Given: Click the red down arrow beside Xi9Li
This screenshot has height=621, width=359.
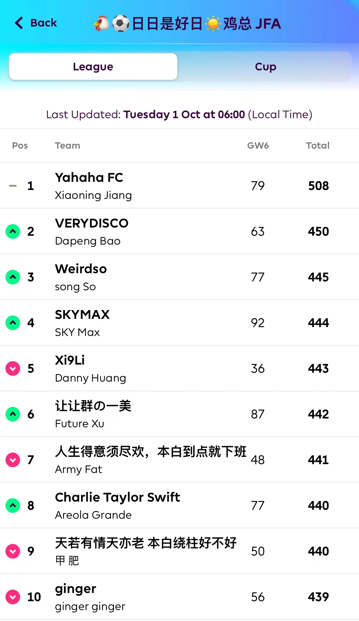Looking at the screenshot, I should coord(13,369).
